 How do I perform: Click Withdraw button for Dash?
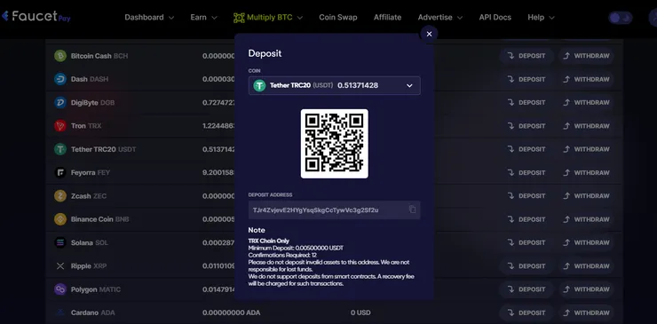pos(586,79)
